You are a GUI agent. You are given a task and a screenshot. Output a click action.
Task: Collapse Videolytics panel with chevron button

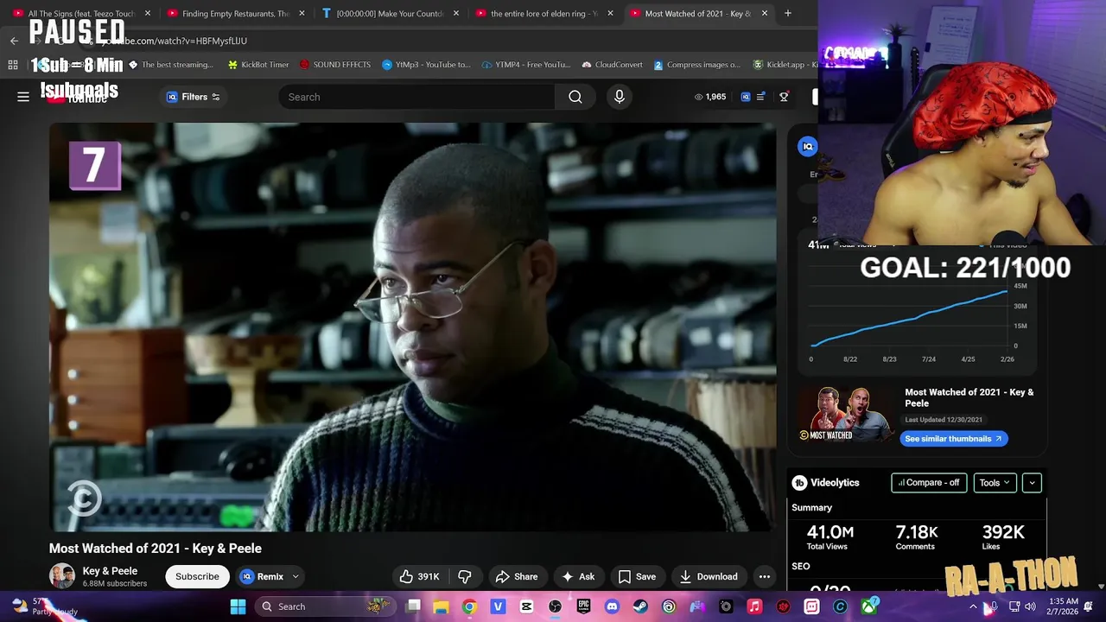point(1032,483)
